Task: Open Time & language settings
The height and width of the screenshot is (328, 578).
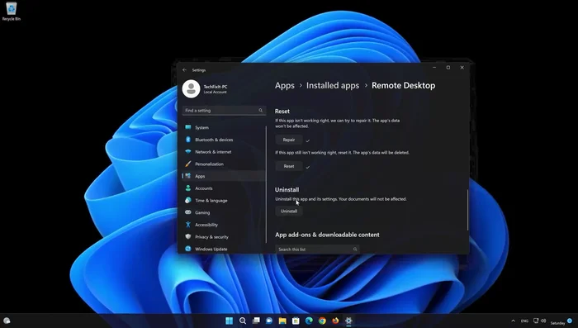Action: coord(224,200)
